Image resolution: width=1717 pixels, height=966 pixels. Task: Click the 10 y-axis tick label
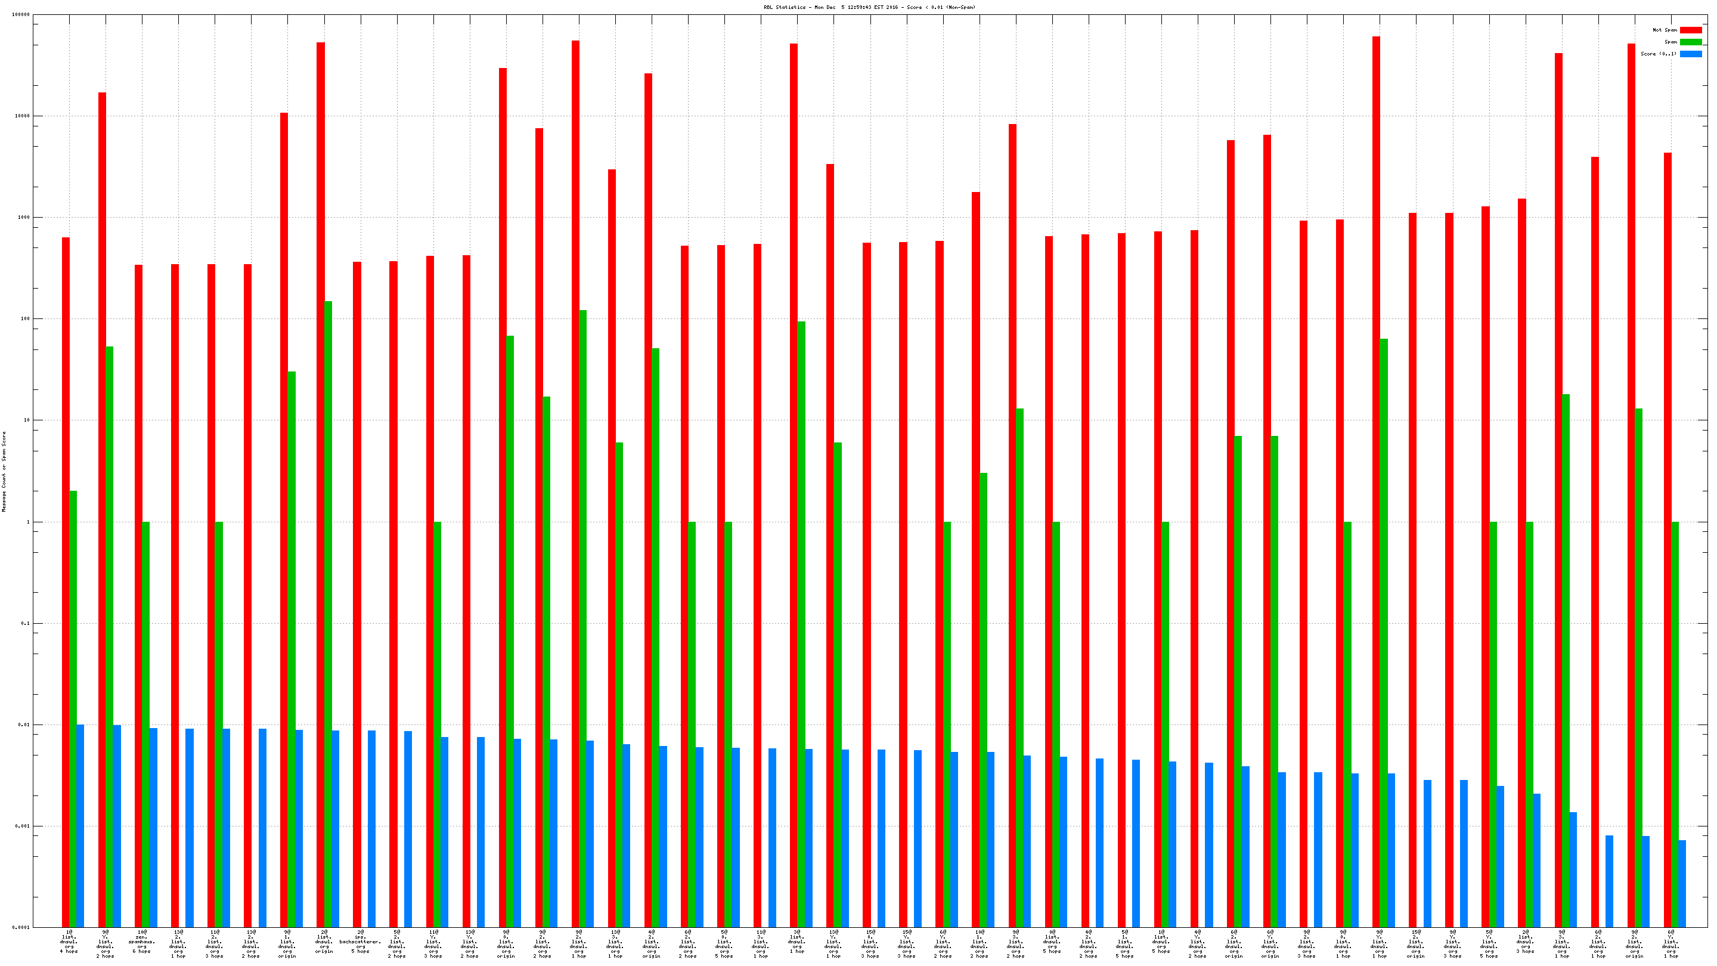27,420
